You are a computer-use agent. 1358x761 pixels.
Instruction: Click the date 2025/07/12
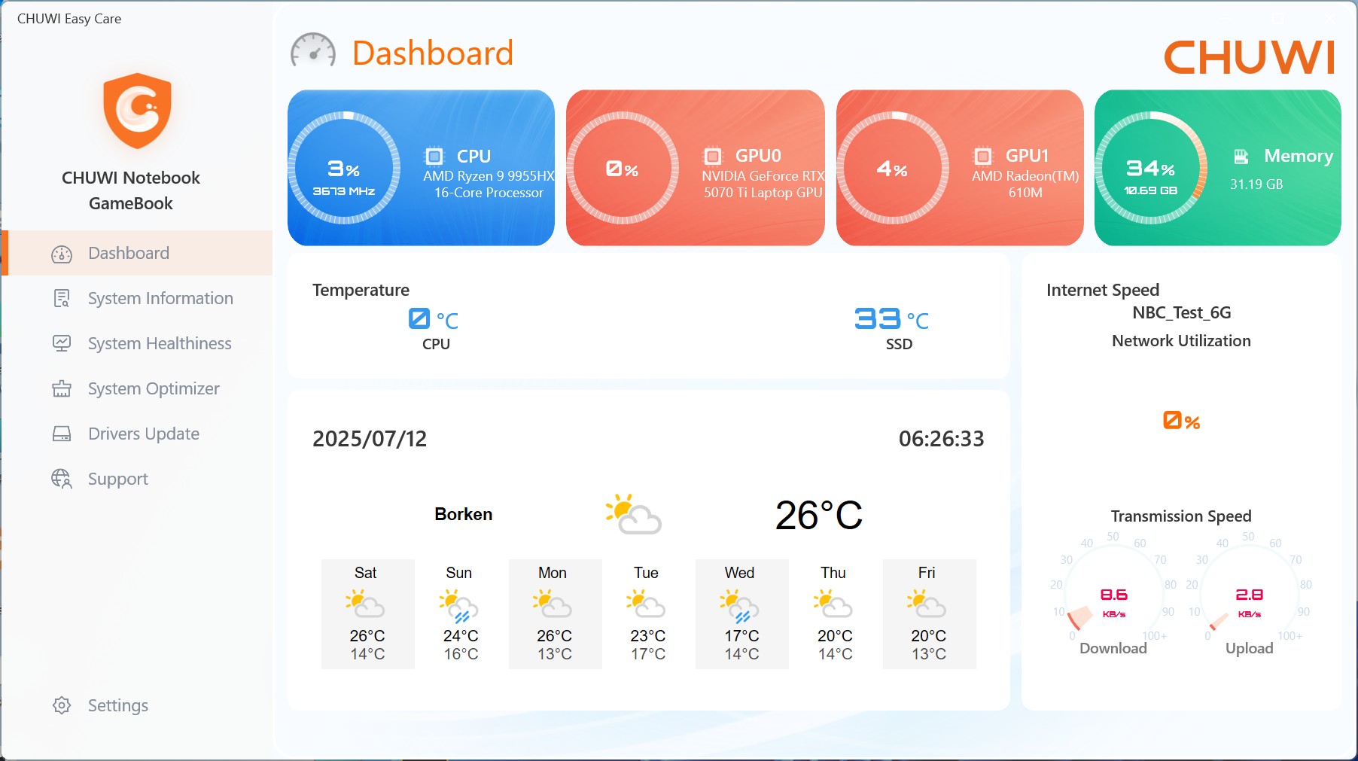click(370, 439)
